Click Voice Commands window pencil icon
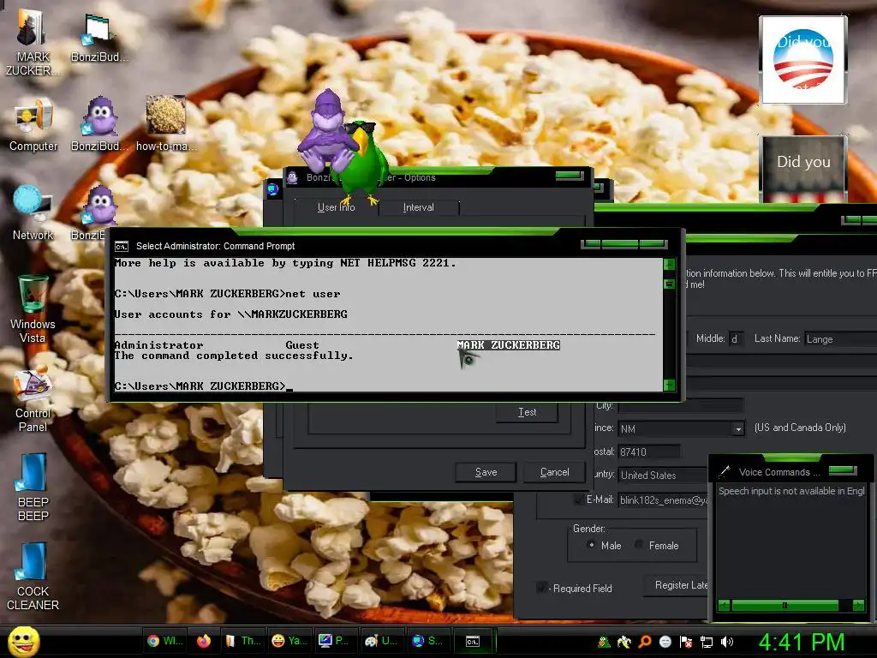The height and width of the screenshot is (658, 877). click(725, 471)
